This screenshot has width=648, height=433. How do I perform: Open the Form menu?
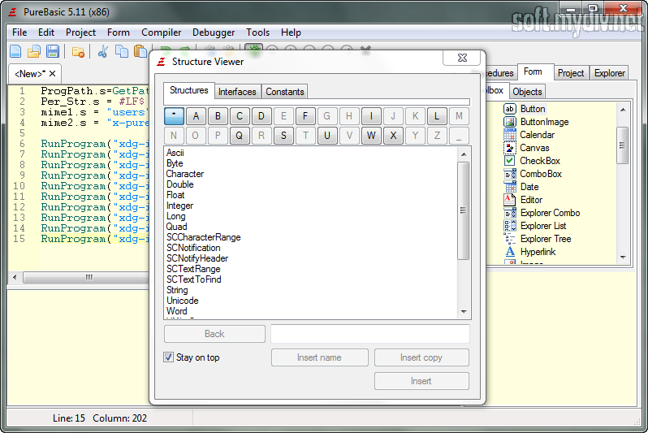coord(119,32)
